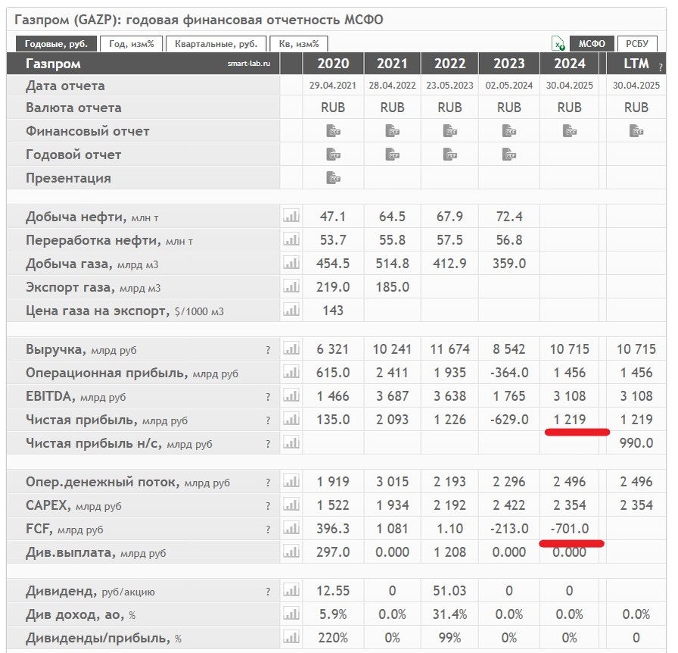
Task: Select 2023 Операционная прибыль value -364.0
Action: [509, 373]
